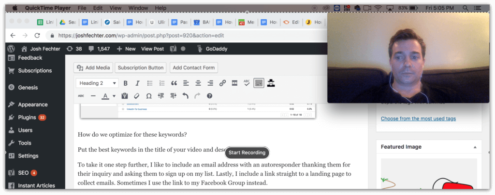Screen dimensions: 495x195
Task: Click the Start Recording button
Action: pos(247,153)
